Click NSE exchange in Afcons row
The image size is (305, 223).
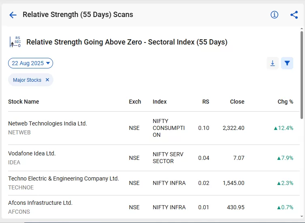[134, 207]
